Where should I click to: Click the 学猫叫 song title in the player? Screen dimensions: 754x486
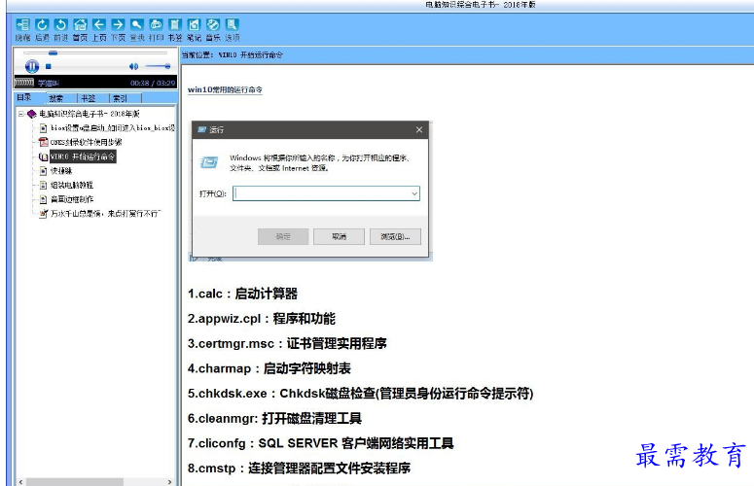(x=49, y=83)
